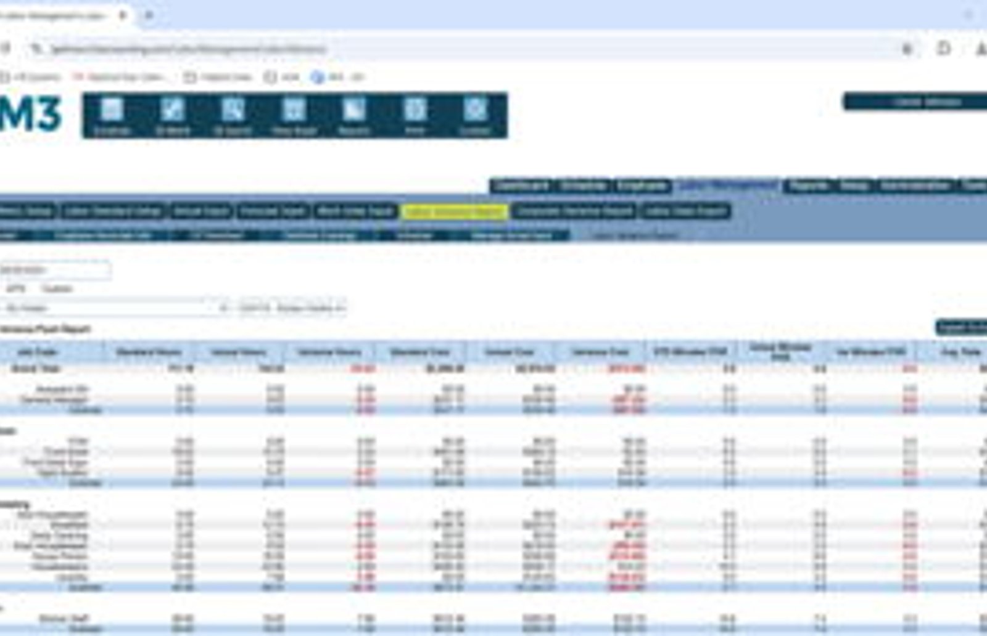Click the Standard Hours column header
987x636 pixels.
tap(149, 352)
